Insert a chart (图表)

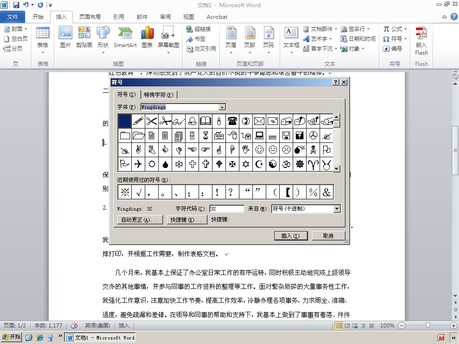[x=147, y=37]
